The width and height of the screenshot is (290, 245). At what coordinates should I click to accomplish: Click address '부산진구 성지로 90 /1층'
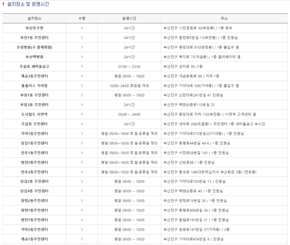[x=183, y=66]
